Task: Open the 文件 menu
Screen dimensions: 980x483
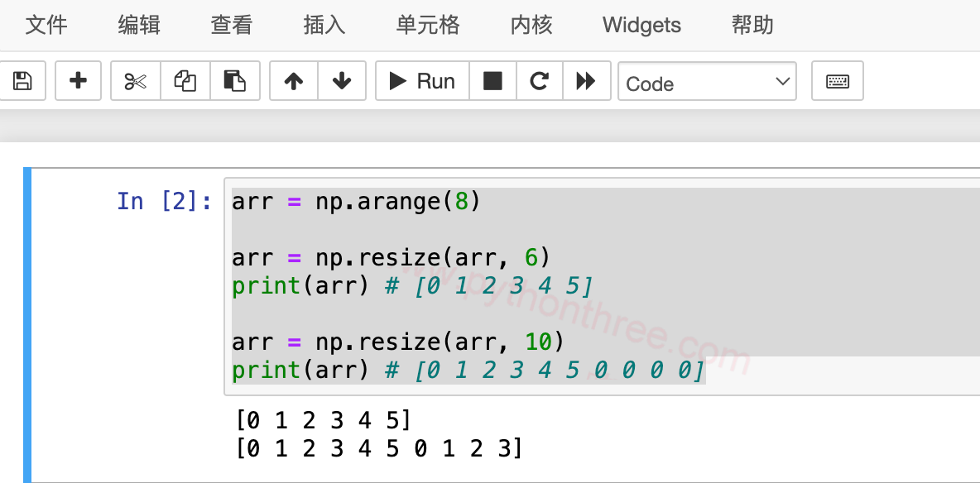Action: (47, 26)
